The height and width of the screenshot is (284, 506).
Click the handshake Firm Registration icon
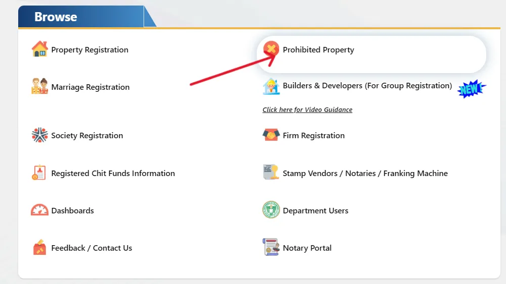[x=271, y=135]
